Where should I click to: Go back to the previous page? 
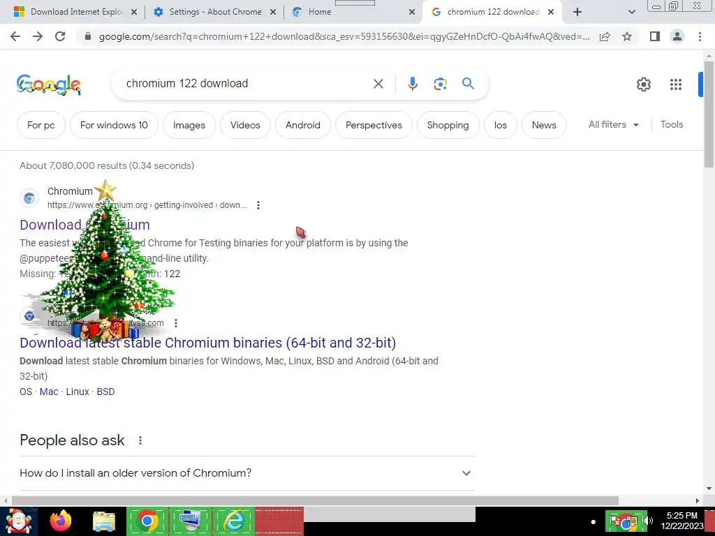pos(15,36)
